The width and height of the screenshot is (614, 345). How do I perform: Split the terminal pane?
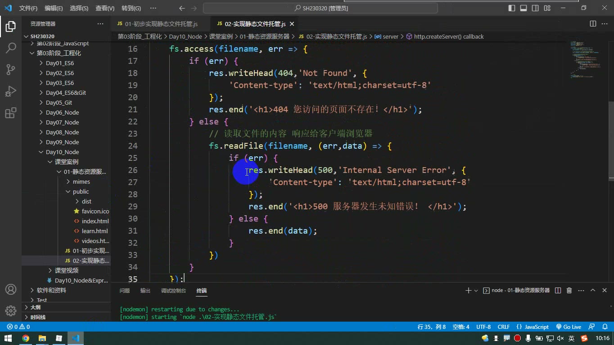tap(558, 291)
